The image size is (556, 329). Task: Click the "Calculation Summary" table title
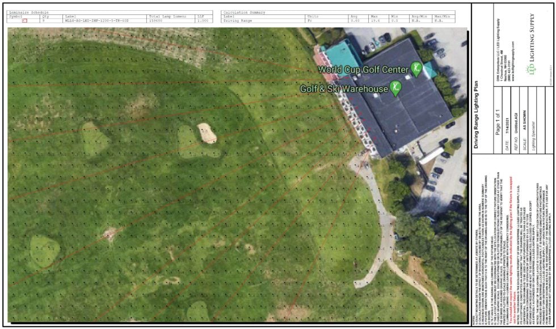click(x=244, y=12)
